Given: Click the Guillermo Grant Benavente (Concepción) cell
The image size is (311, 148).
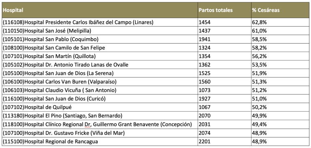Looking at the screenshot, I should (100, 124).
